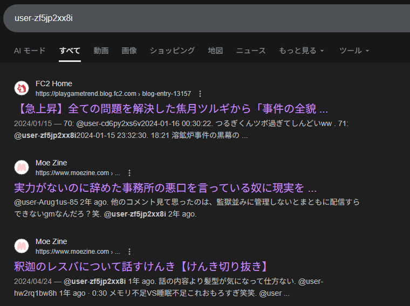This screenshot has width=410, height=306.
Task: Expand the もっと見る dropdown
Action: pos(301,51)
